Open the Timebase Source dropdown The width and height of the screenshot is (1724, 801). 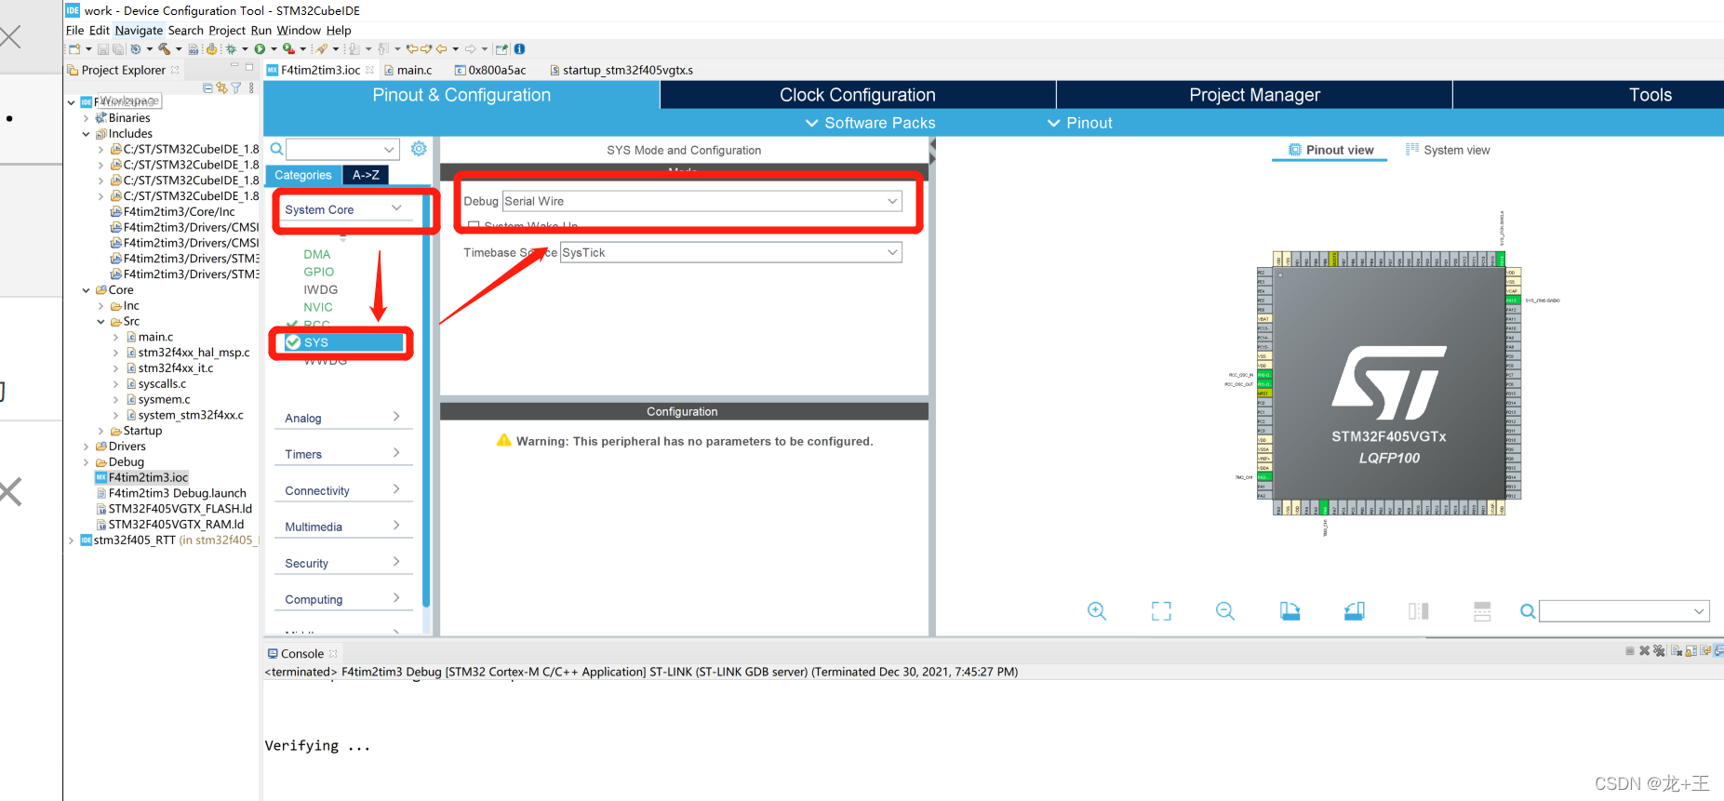pyautogui.click(x=892, y=252)
